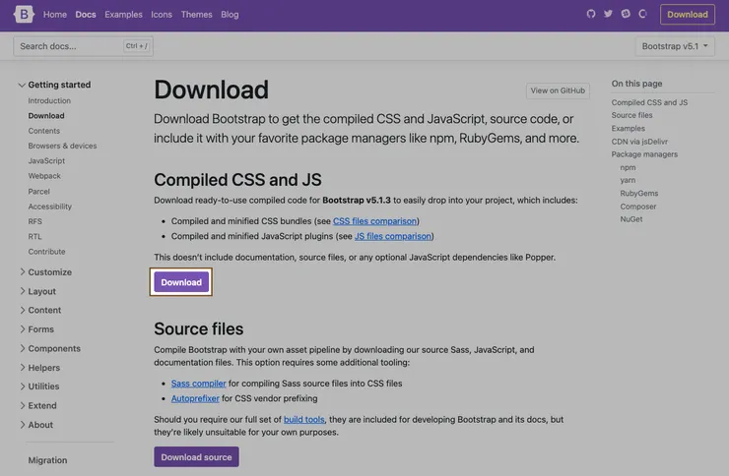This screenshot has height=476, width=729.
Task: Jump to npm in On this page
Action: [x=628, y=167]
